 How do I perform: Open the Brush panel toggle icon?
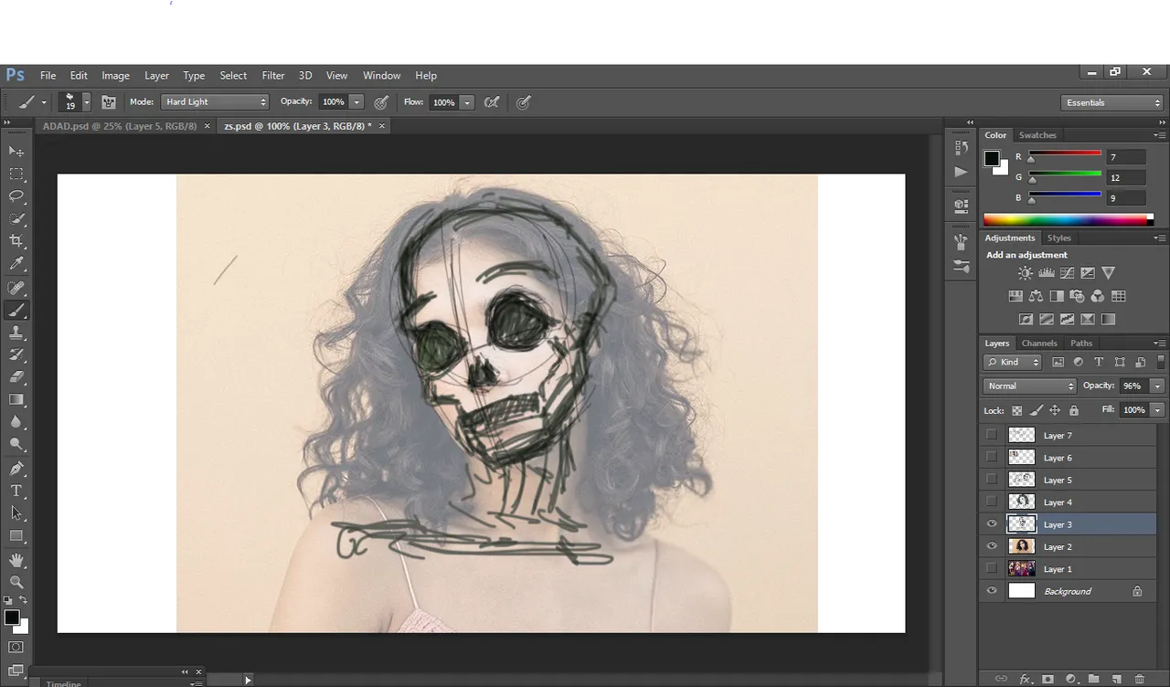[x=109, y=102]
